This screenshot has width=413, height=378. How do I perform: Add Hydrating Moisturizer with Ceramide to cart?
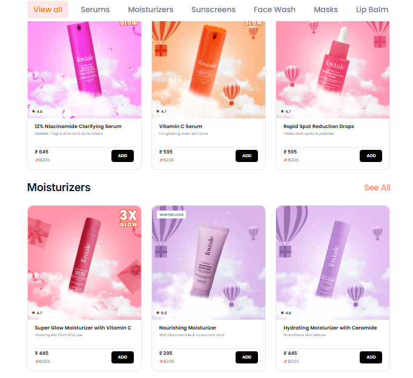371,357
